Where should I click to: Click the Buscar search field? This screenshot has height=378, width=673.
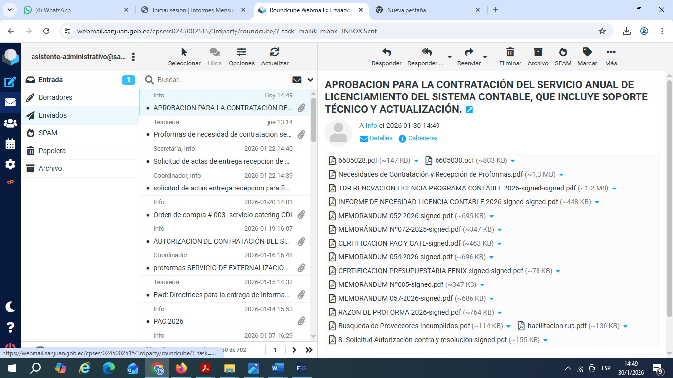[x=222, y=80]
